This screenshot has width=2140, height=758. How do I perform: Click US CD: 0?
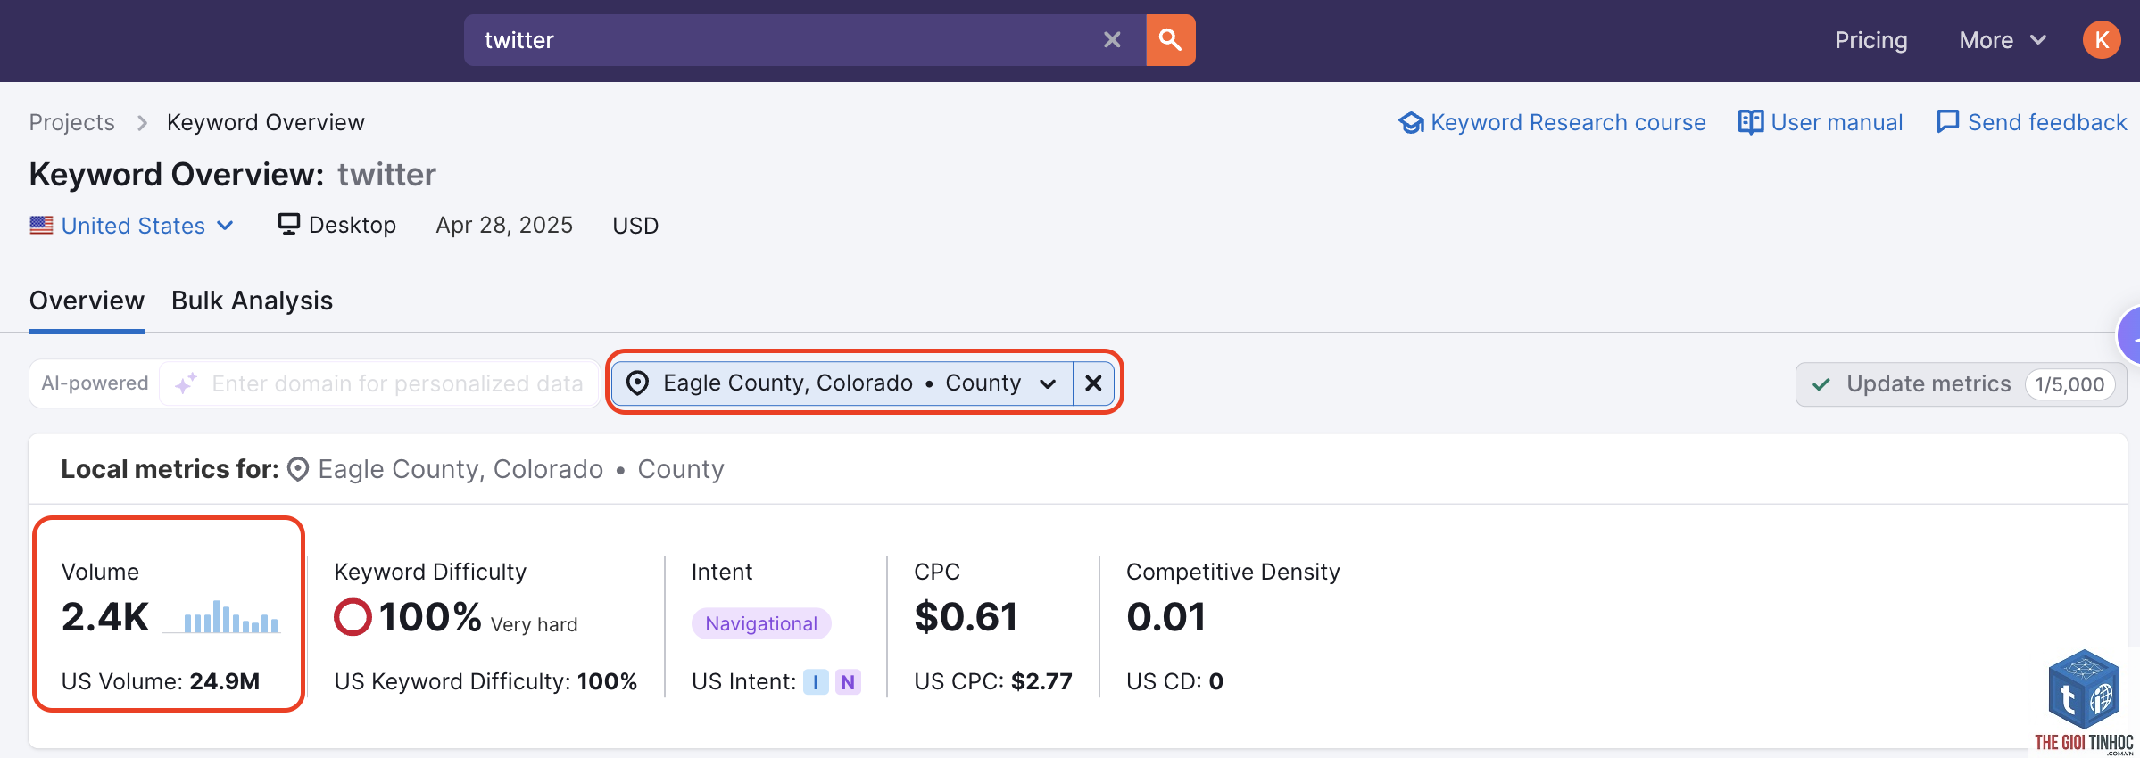point(1174,681)
